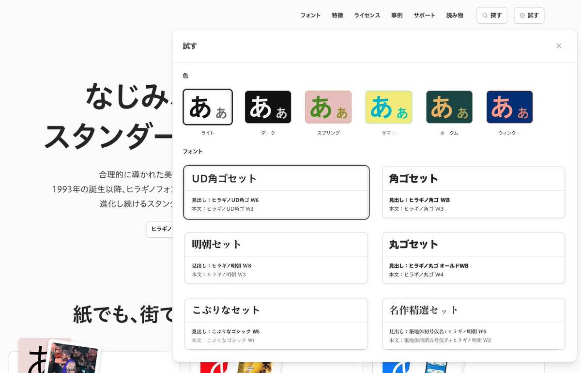Click the 見出し：ヒラギノUD角ゴ W6 text
The height and width of the screenshot is (373, 581).
tap(225, 200)
